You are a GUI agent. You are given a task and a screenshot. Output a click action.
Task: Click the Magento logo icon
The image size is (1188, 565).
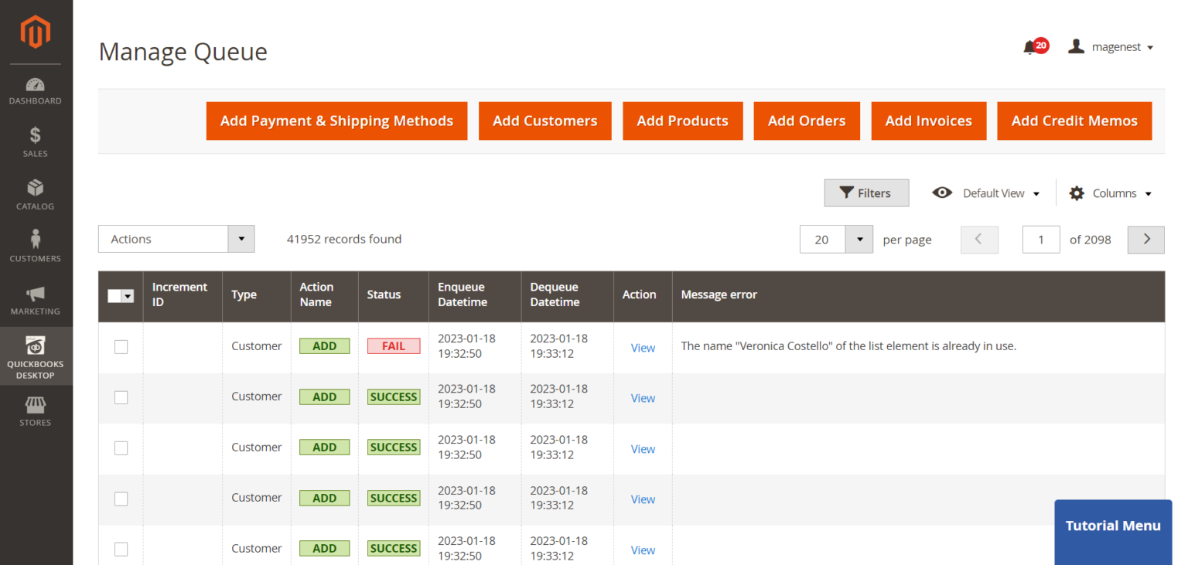coord(35,31)
